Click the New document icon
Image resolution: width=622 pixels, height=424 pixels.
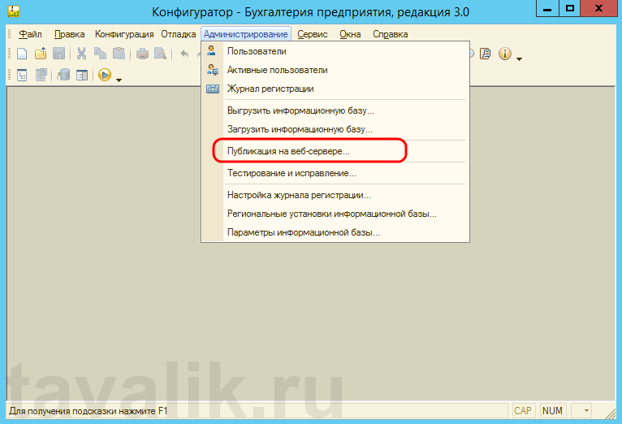click(22, 54)
